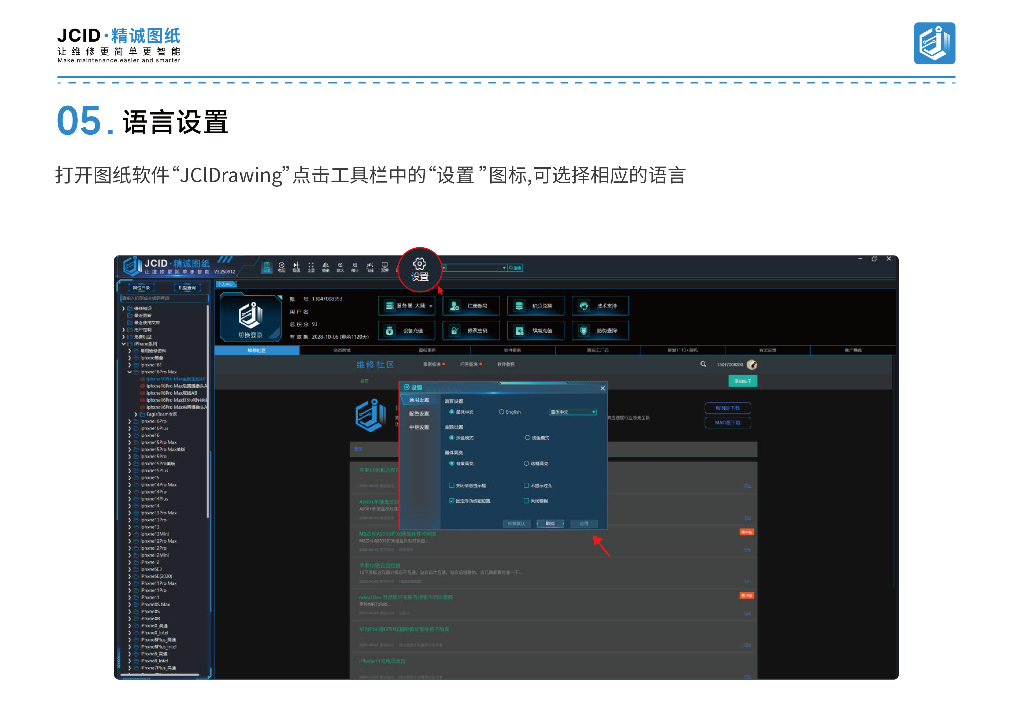Image resolution: width=1013 pixels, height=717 pixels.
Task: Click the green 添加帖子 button
Action: pyautogui.click(x=742, y=381)
